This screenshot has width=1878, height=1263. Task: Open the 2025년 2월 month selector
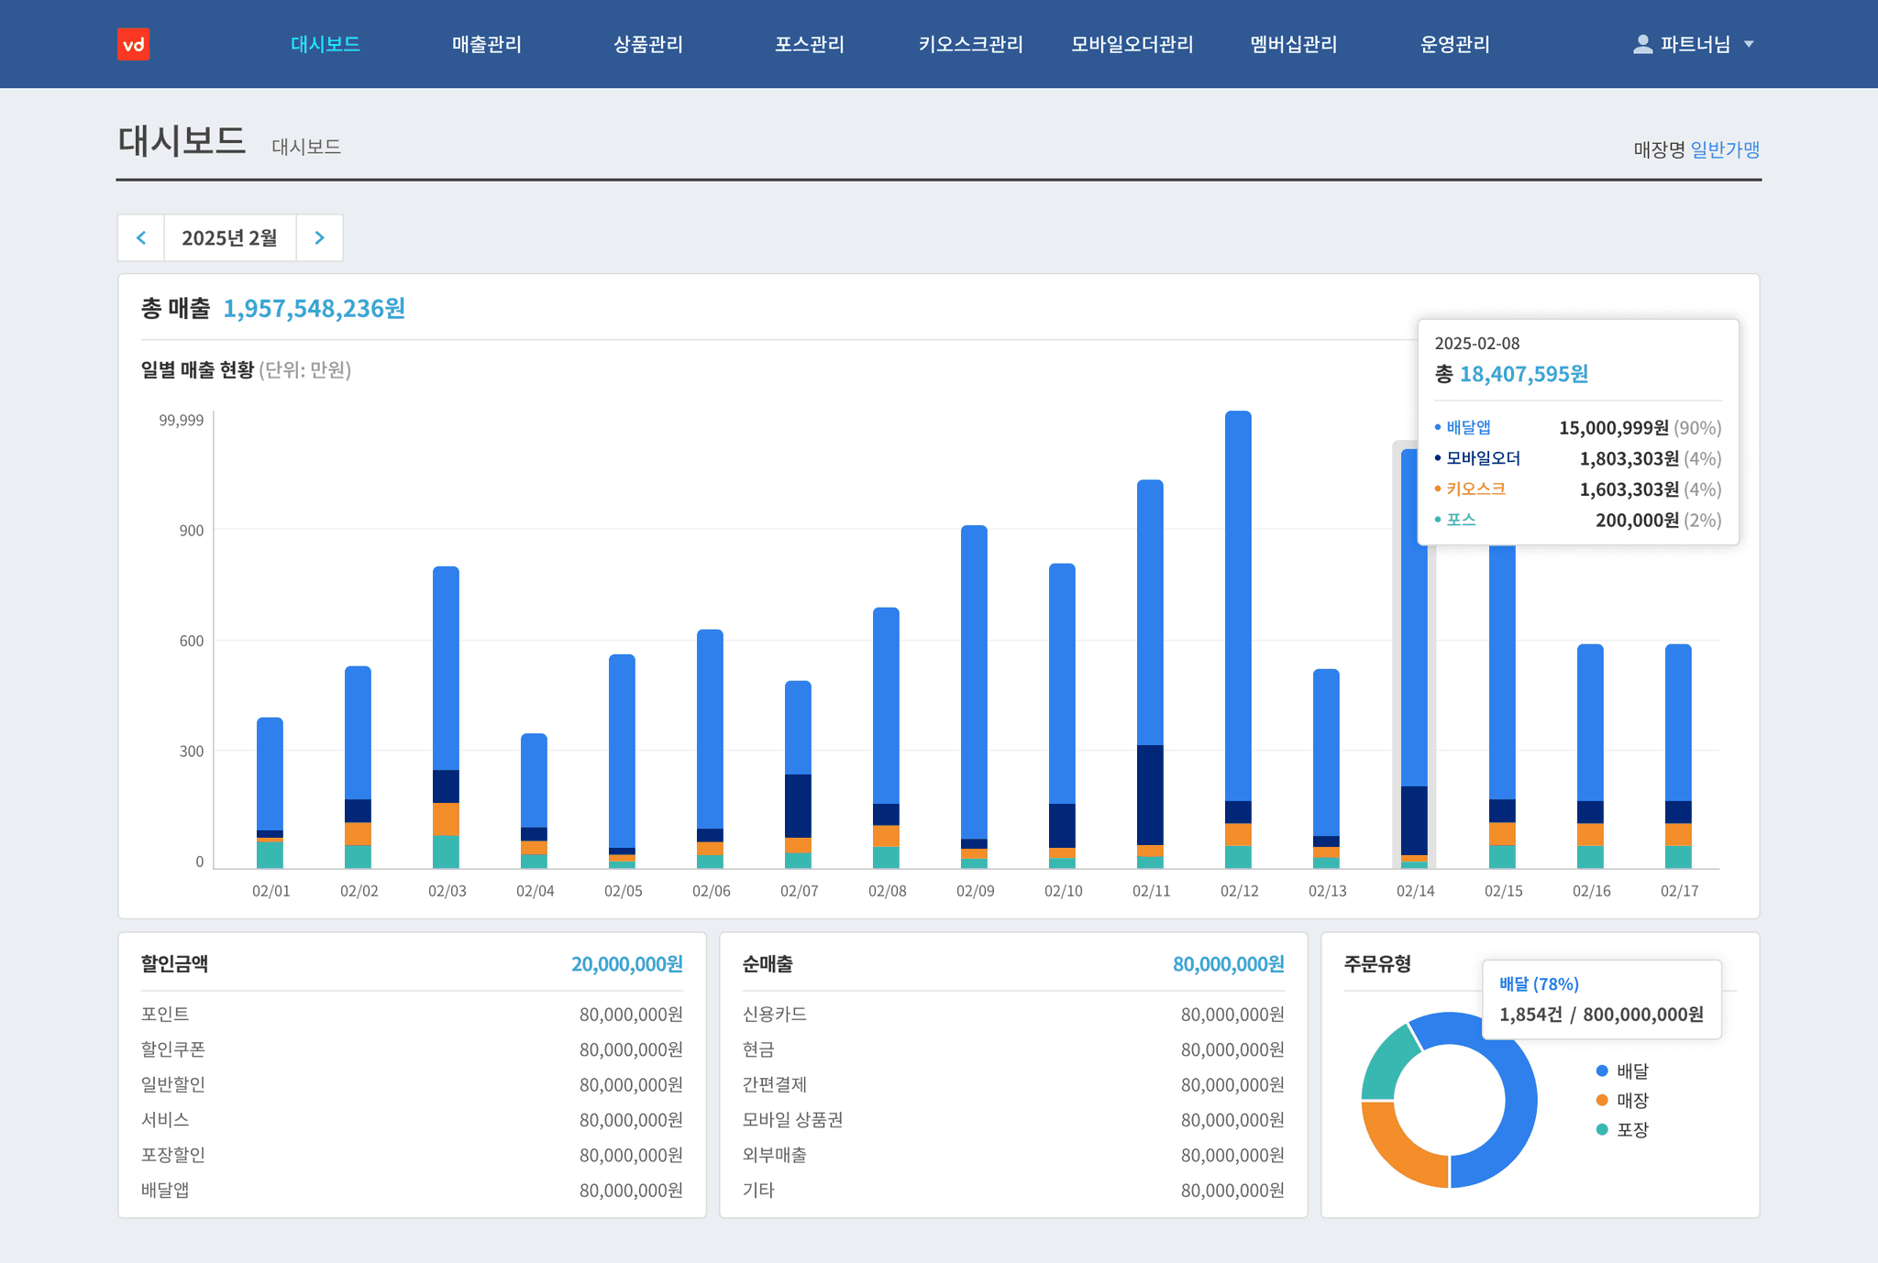coord(229,238)
